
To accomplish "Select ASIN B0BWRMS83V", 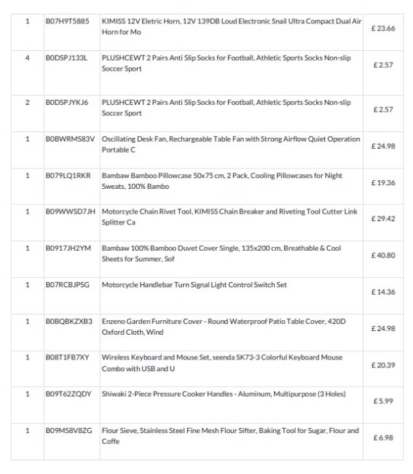I will pos(70,139).
